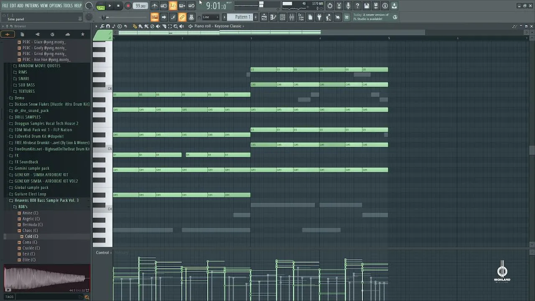Click the undo history icon in toolbar

click(330, 6)
